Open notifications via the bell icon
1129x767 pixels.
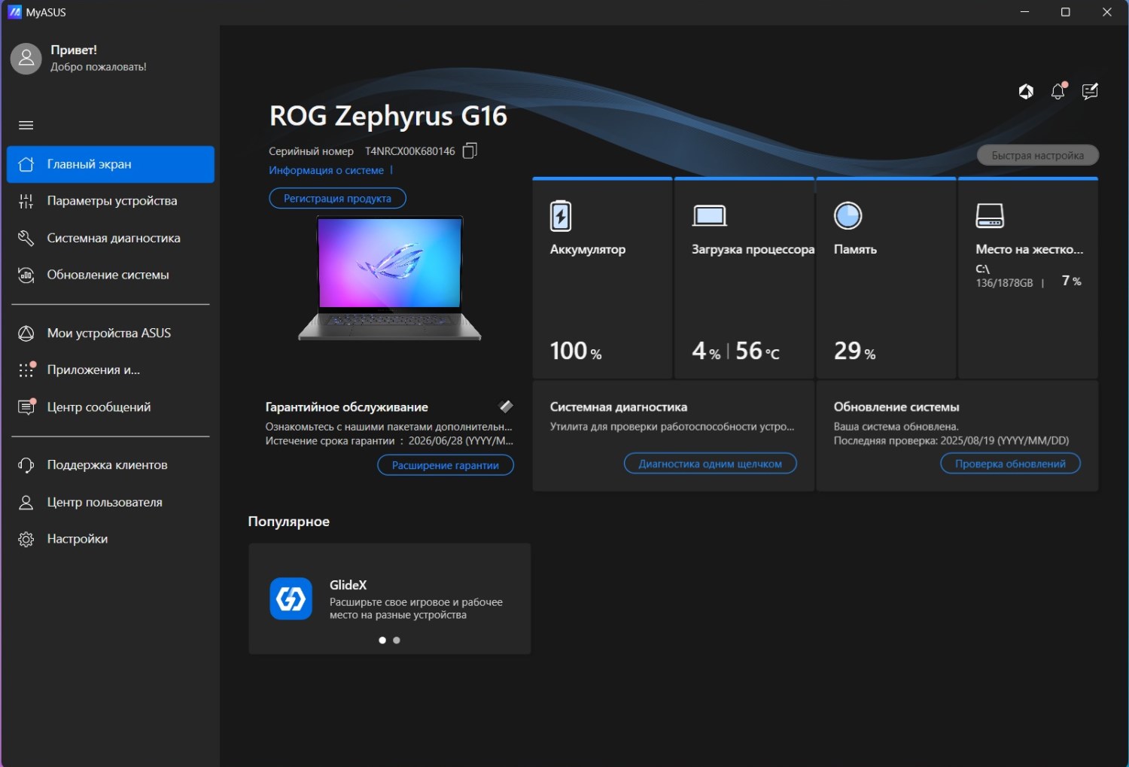1057,92
